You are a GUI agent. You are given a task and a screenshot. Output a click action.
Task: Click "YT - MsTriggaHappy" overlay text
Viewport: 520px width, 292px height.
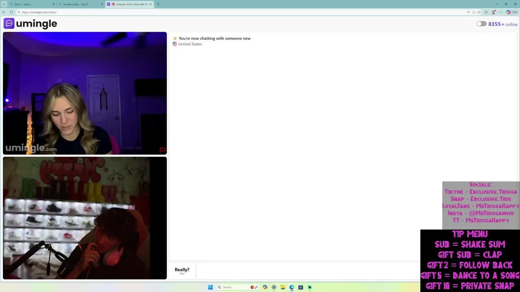point(481,220)
